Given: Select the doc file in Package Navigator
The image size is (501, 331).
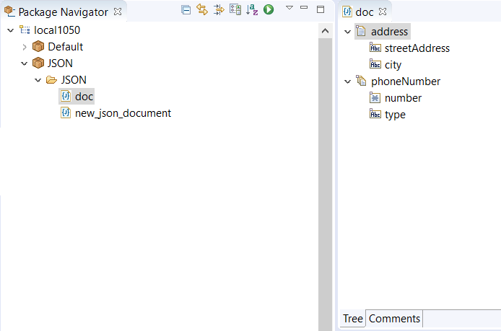Looking at the screenshot, I should click(84, 97).
